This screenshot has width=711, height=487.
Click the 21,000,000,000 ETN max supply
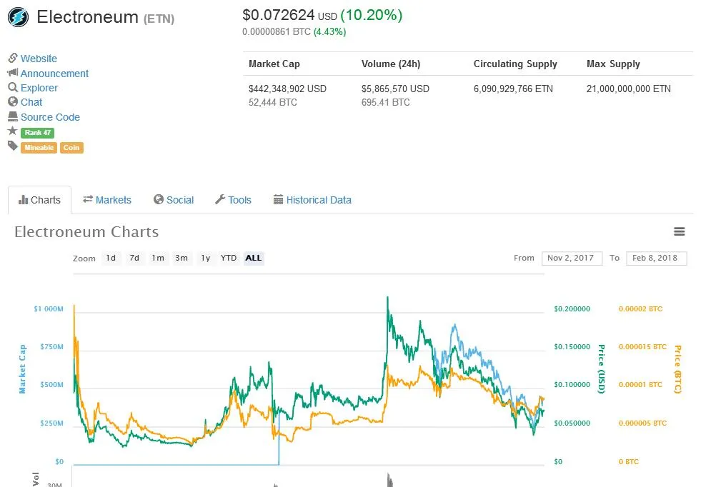pos(629,89)
